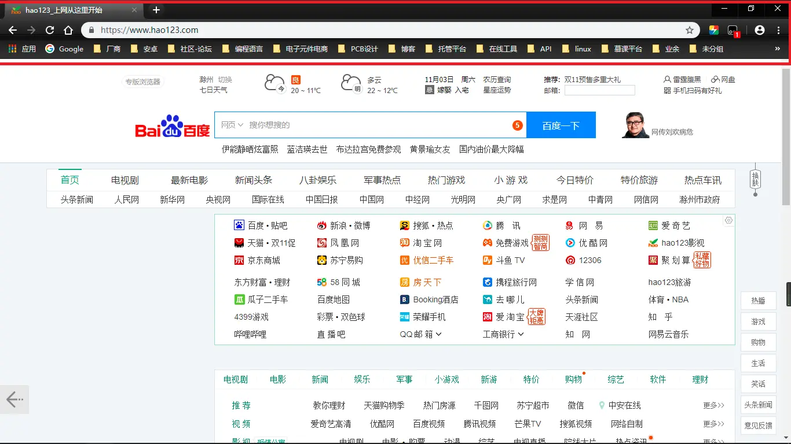
Task: Open the 雷霆腹黑 user link
Action: point(682,80)
